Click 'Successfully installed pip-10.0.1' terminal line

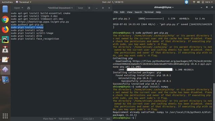click(136, 84)
